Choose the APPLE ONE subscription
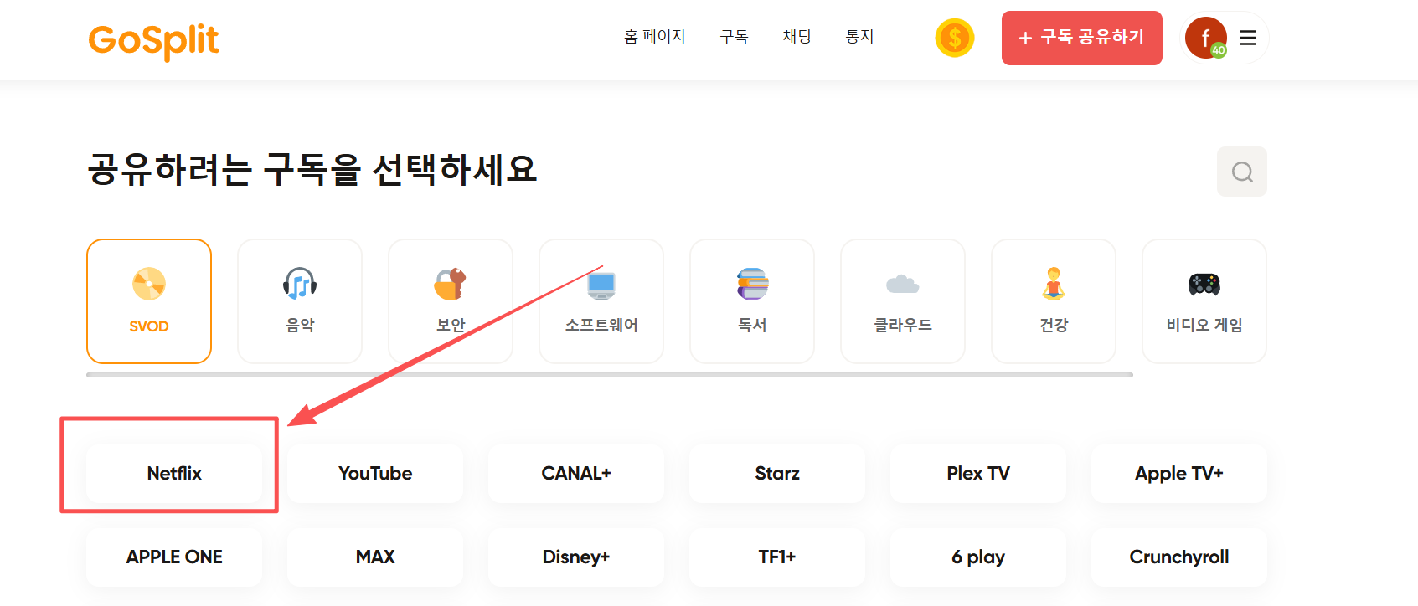This screenshot has height=606, width=1418. [x=174, y=557]
